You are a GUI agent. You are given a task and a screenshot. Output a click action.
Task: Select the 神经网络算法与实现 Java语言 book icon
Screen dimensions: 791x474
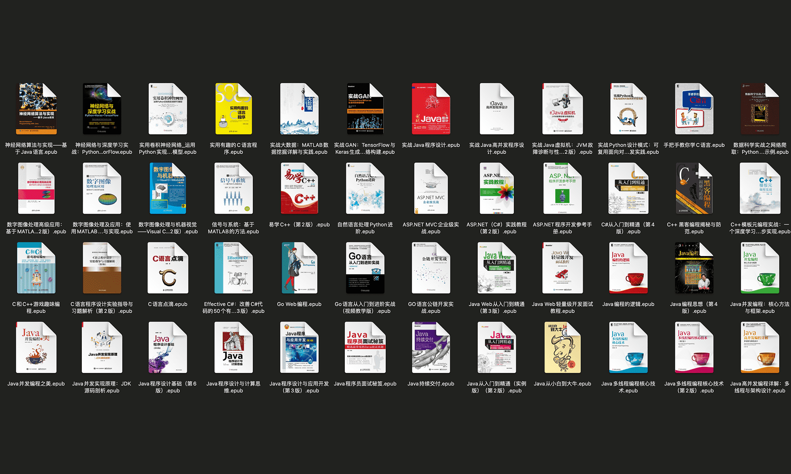tap(36, 109)
